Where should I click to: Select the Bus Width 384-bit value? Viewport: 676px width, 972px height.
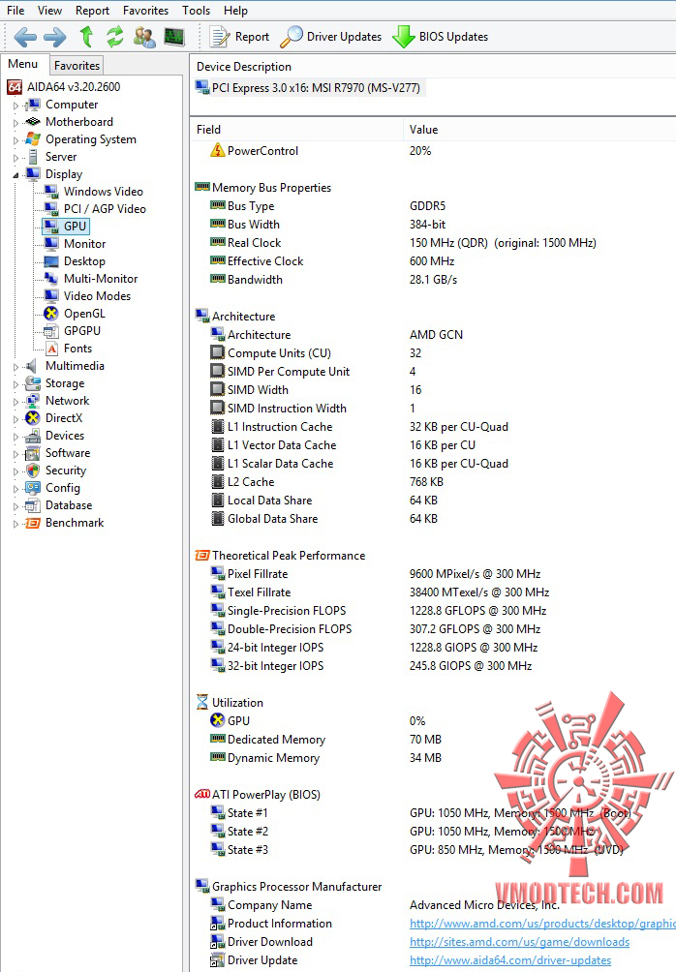(x=427, y=225)
